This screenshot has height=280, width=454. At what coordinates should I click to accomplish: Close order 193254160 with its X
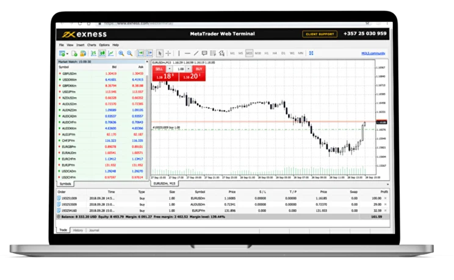[386, 210]
